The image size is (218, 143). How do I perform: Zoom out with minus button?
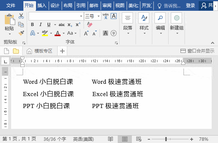(149, 139)
